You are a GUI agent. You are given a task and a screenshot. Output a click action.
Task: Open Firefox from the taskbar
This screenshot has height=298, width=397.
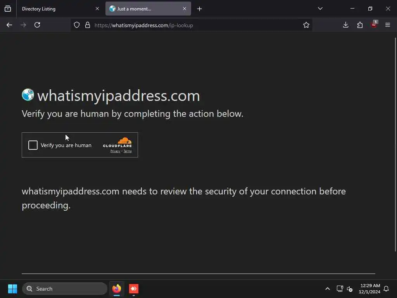[x=116, y=289]
